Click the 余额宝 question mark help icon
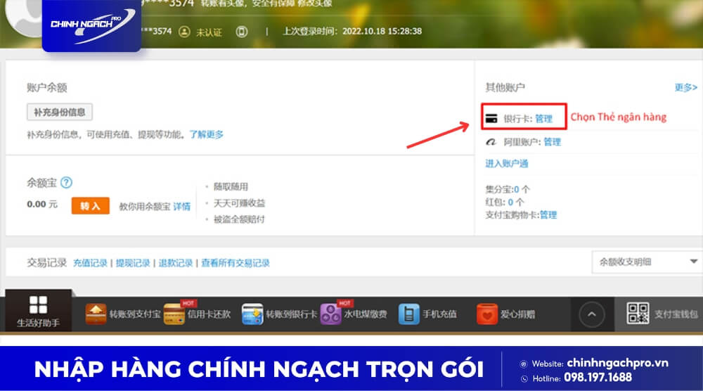 point(66,183)
